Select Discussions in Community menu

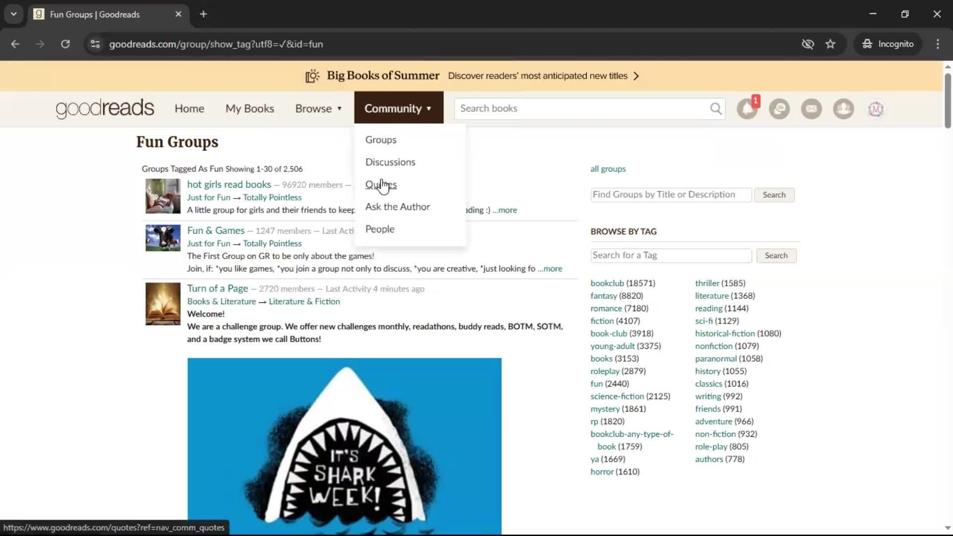click(390, 162)
